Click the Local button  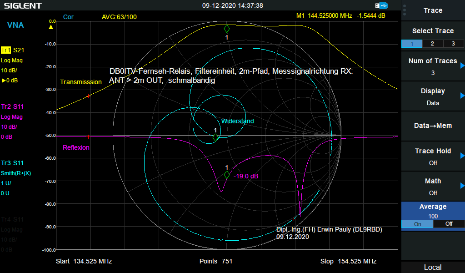click(x=433, y=268)
